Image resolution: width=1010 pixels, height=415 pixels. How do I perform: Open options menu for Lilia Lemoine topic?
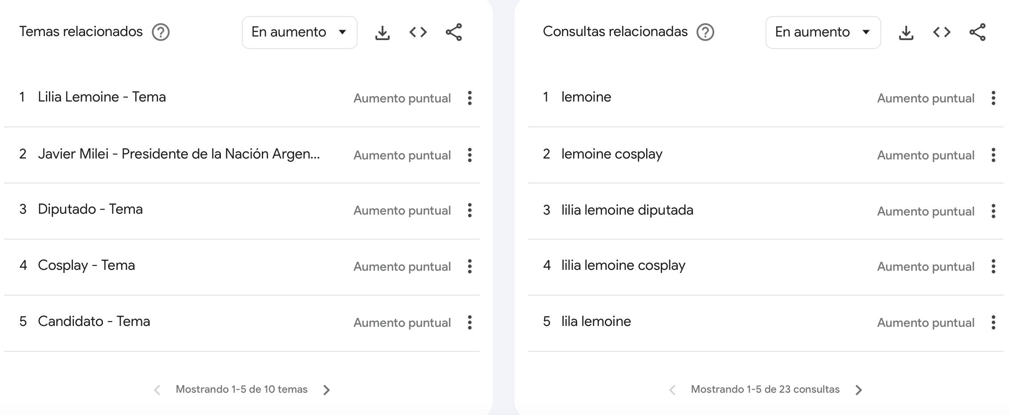(x=469, y=98)
